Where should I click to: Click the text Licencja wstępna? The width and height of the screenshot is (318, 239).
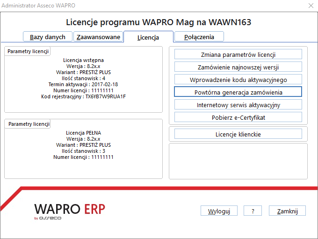tap(83, 60)
